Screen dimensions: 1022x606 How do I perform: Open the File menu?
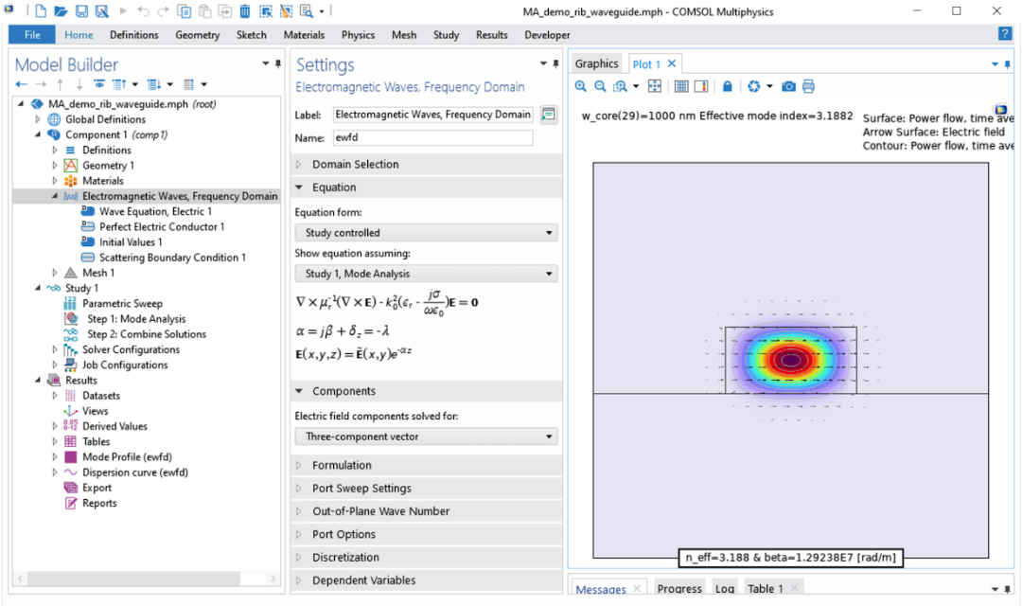point(32,35)
